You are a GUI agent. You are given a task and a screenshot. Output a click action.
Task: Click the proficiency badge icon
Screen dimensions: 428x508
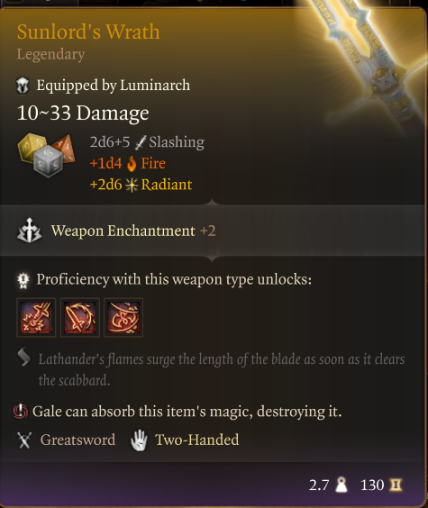tap(23, 280)
